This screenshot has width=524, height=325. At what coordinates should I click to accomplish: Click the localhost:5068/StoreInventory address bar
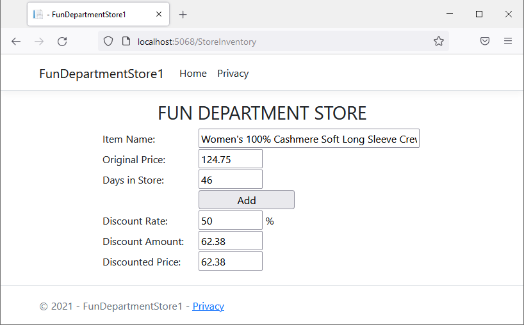[x=274, y=42]
